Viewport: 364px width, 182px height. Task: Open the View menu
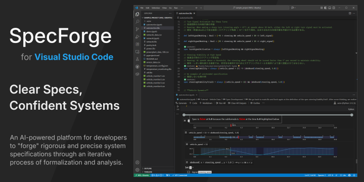coord(164,8)
